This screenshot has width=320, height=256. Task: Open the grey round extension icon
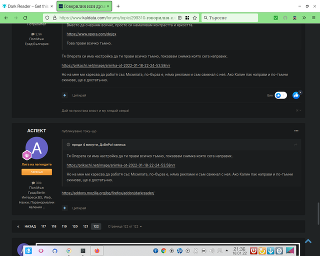(285, 18)
